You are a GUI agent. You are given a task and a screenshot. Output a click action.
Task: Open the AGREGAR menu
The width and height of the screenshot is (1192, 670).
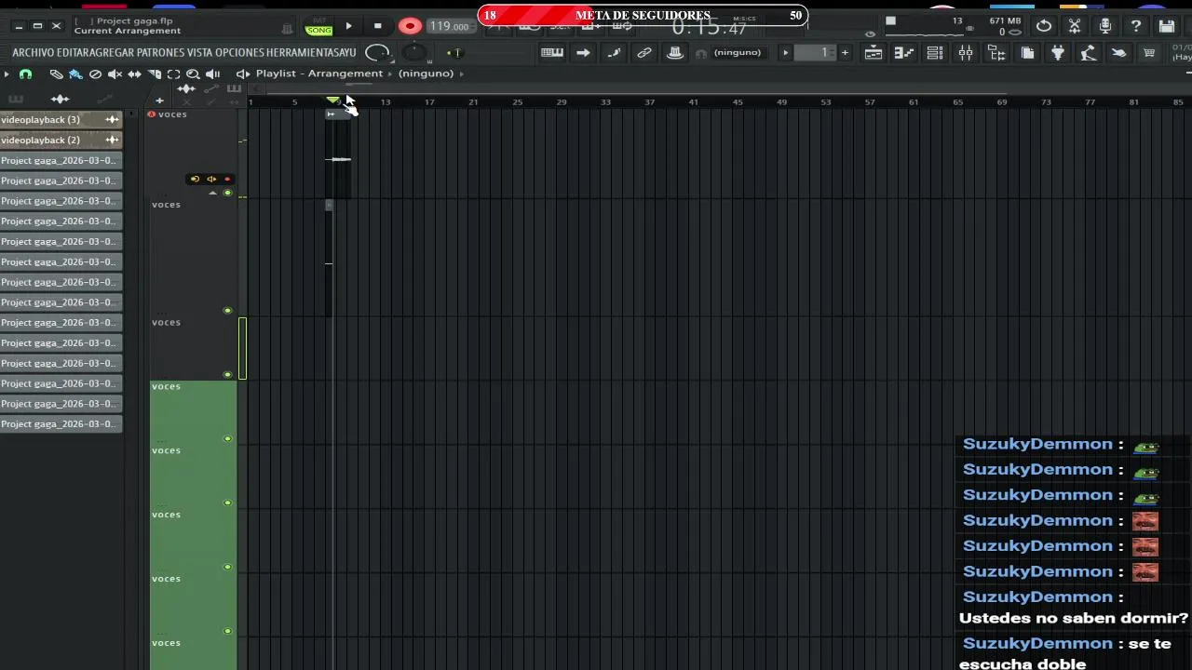pyautogui.click(x=112, y=53)
